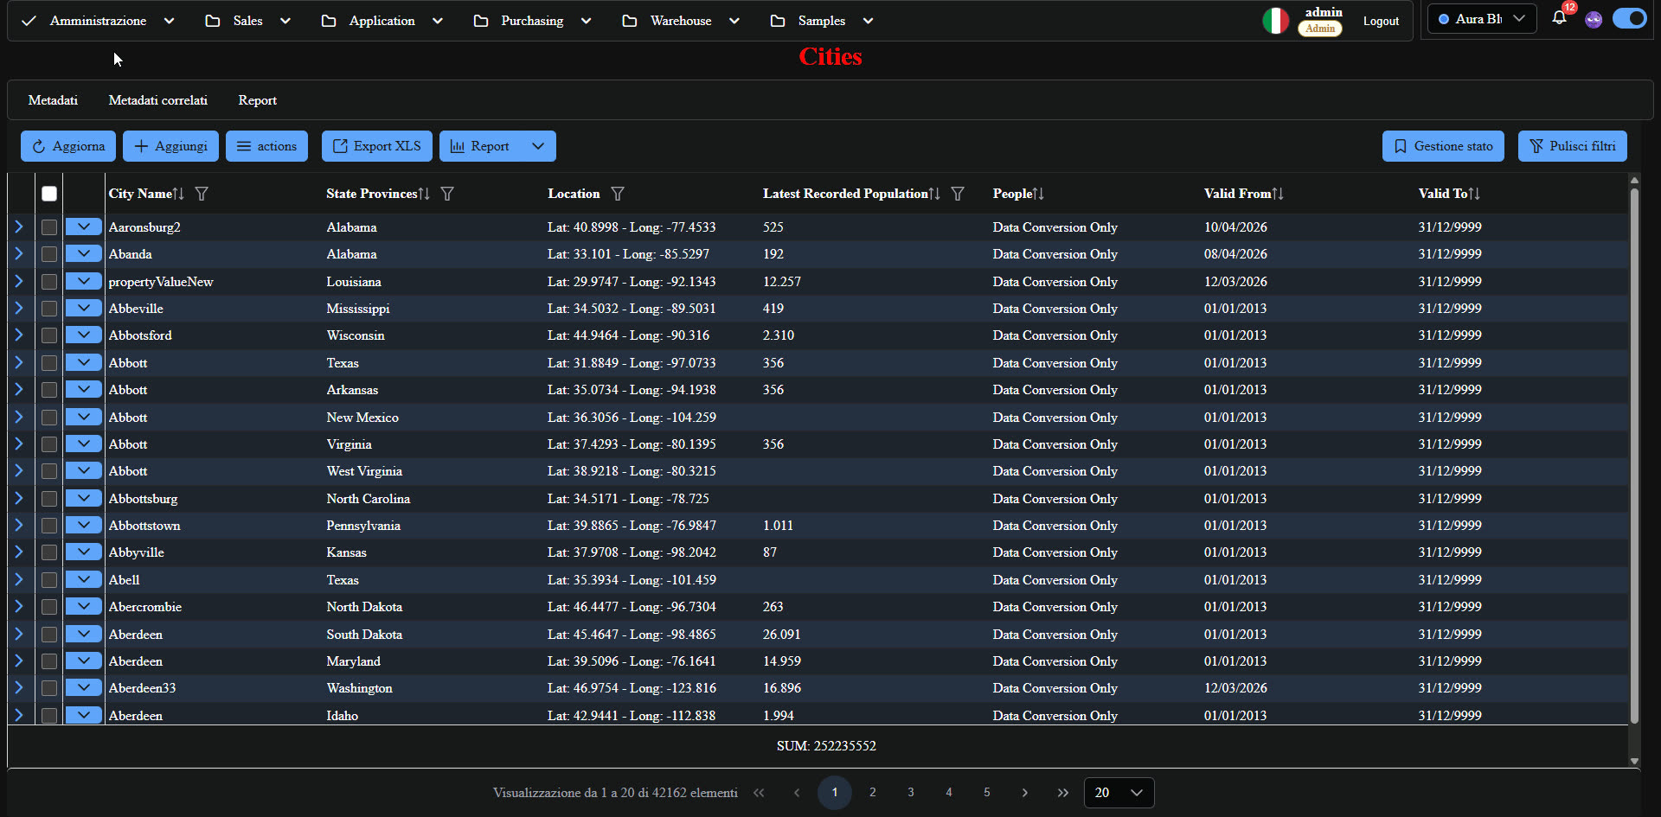Click the Export XLS button
Screen dimensions: 1661x817
(377, 146)
